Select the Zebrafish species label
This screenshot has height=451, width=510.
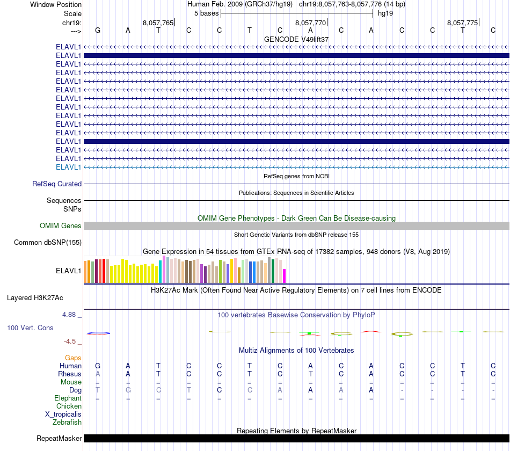click(67, 423)
